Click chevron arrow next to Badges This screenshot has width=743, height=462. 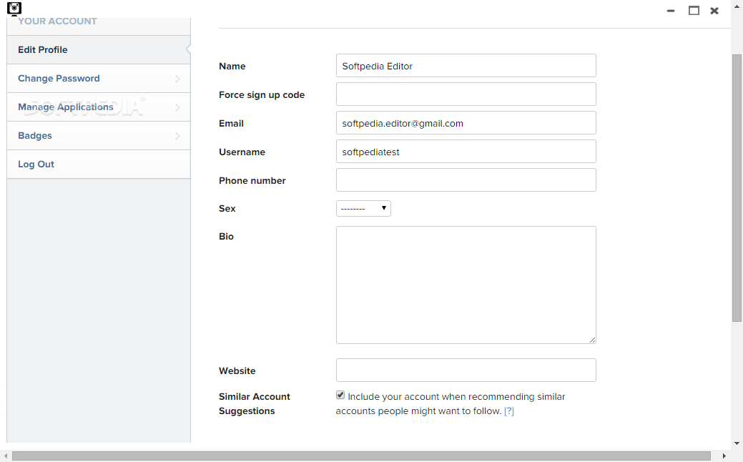pyautogui.click(x=177, y=136)
